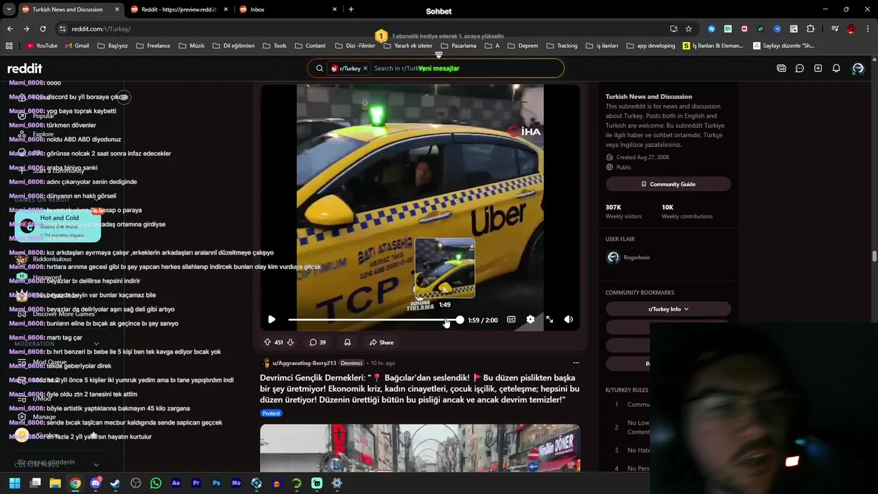Open the Community Guide
Image resolution: width=878 pixels, height=494 pixels.
tap(668, 184)
